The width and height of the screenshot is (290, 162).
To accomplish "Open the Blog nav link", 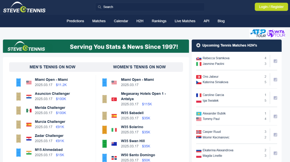I will pyautogui.click(x=221, y=21).
